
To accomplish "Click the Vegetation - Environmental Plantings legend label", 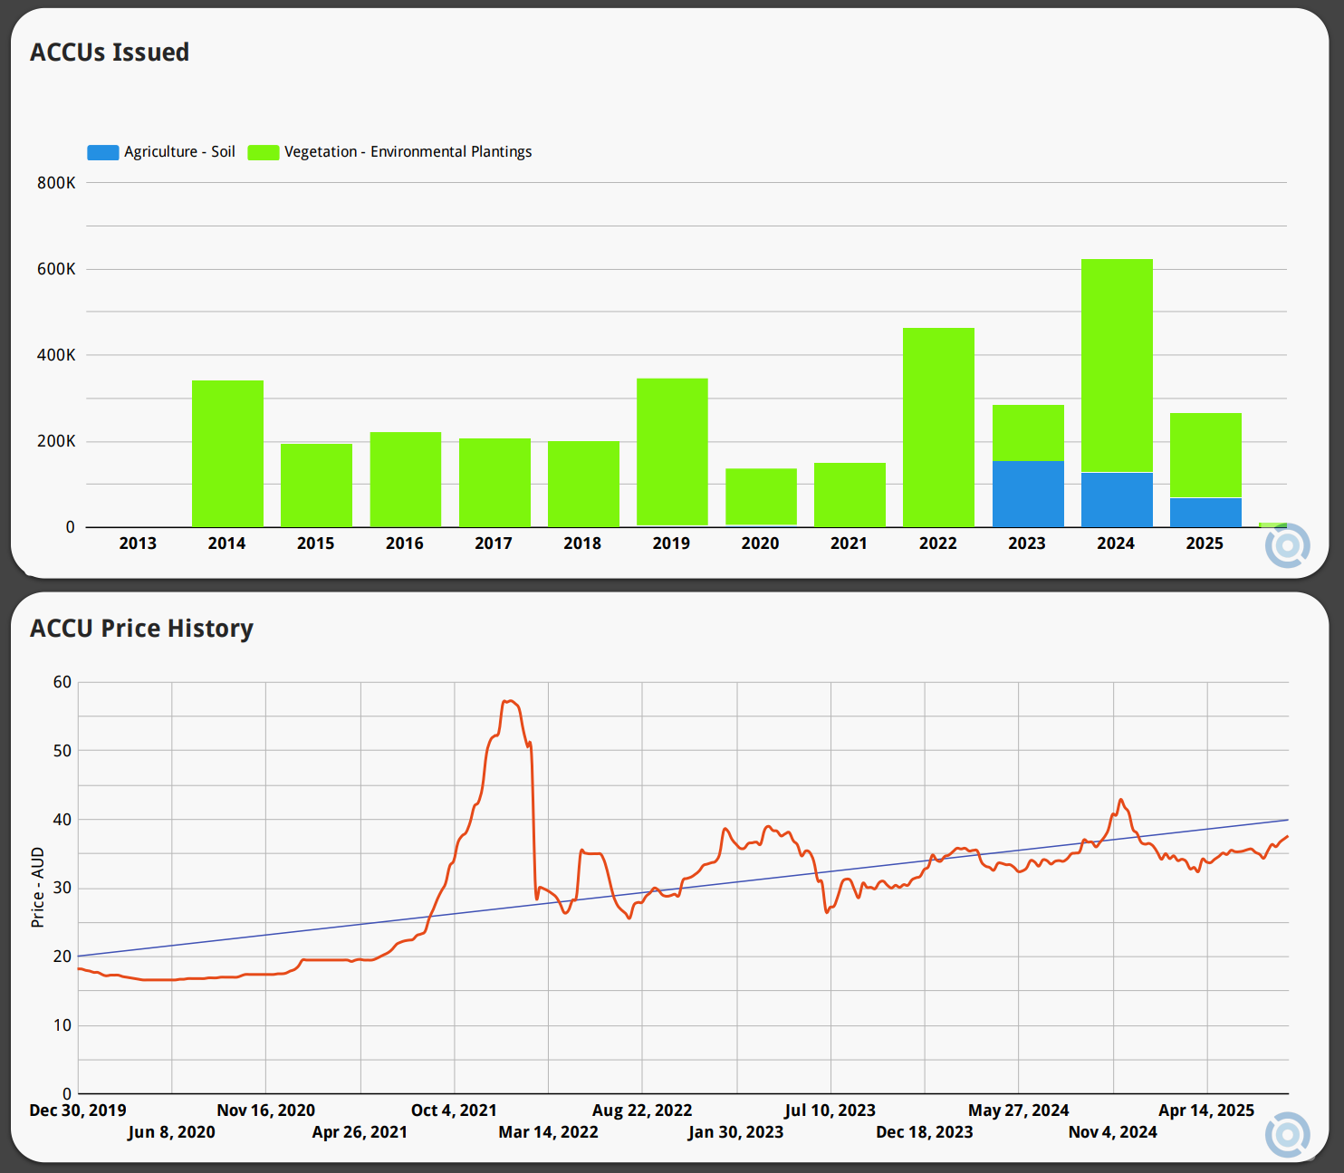I will [408, 151].
